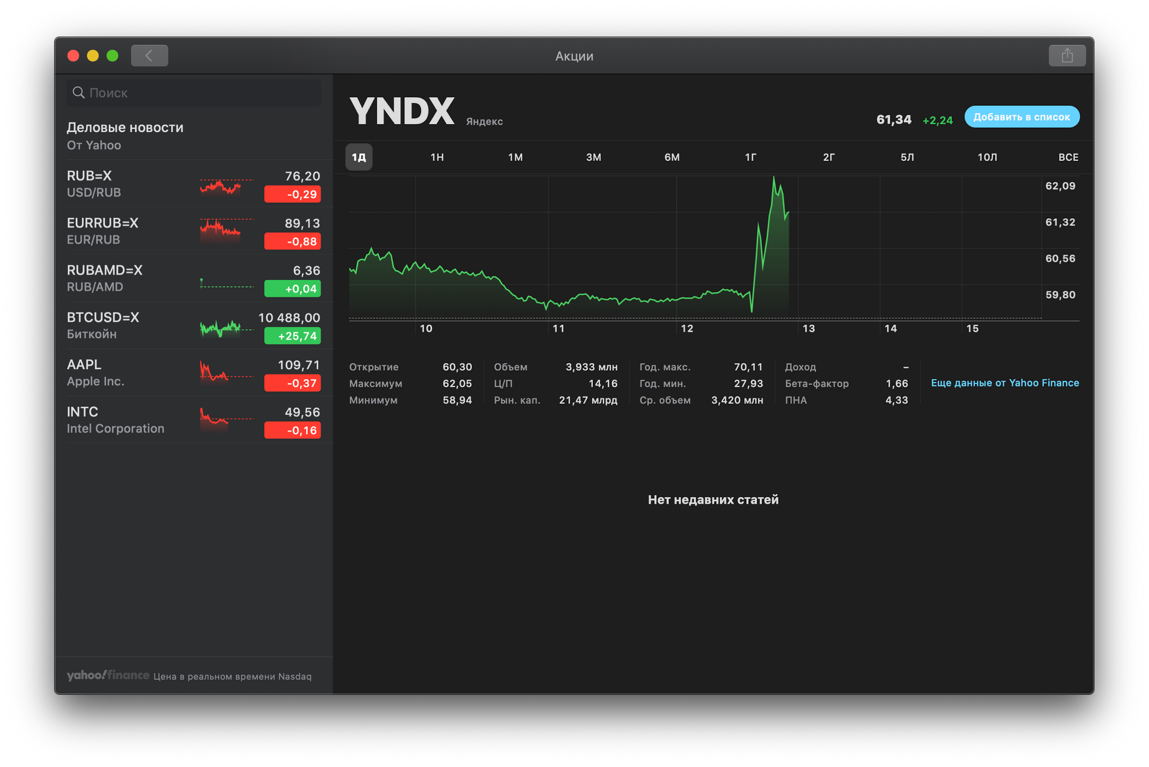Image resolution: width=1149 pixels, height=767 pixels.
Task: Click the yahoo!finance logo in the footer
Action: [x=107, y=675]
